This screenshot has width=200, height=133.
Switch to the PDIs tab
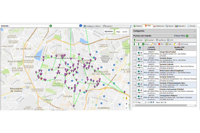click(148, 26)
